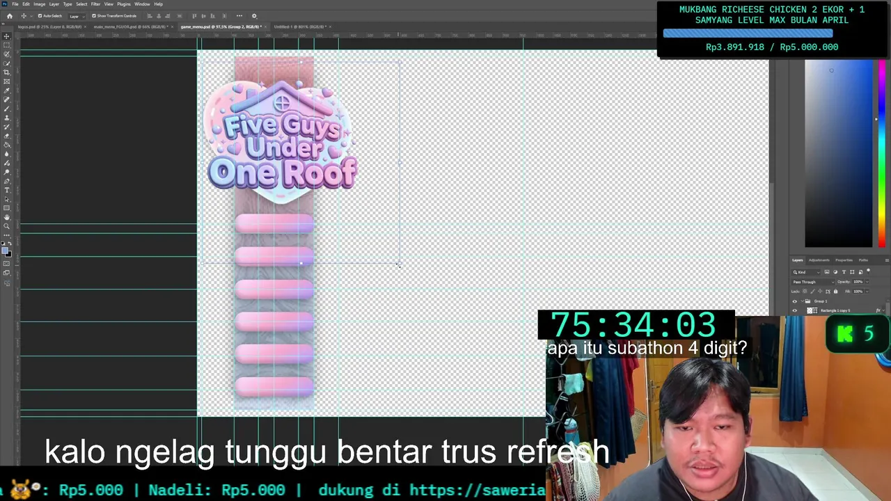The image size is (891, 501).
Task: Filter layers for type layers
Action: pos(844,272)
